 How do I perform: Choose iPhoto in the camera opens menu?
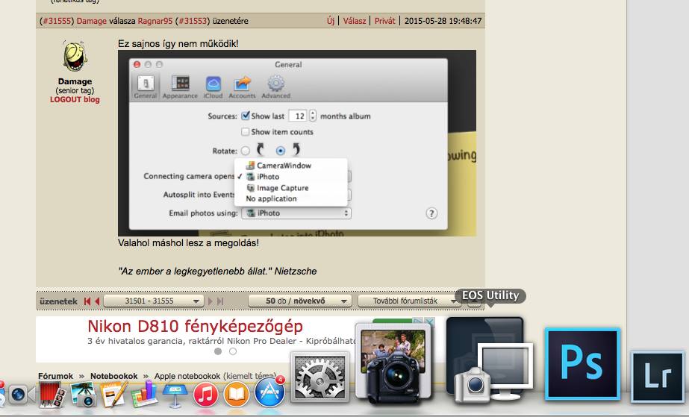pyautogui.click(x=290, y=177)
